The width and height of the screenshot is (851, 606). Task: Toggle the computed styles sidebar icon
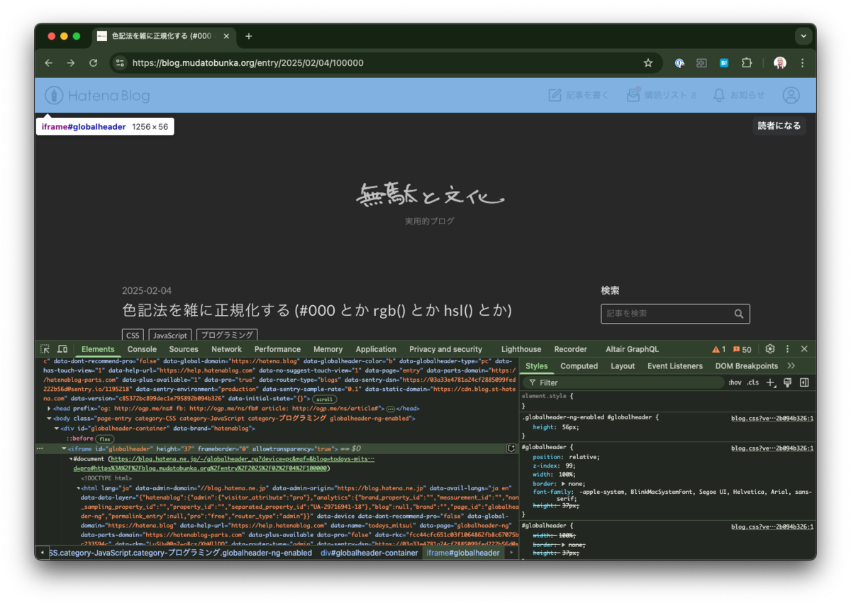tap(804, 382)
